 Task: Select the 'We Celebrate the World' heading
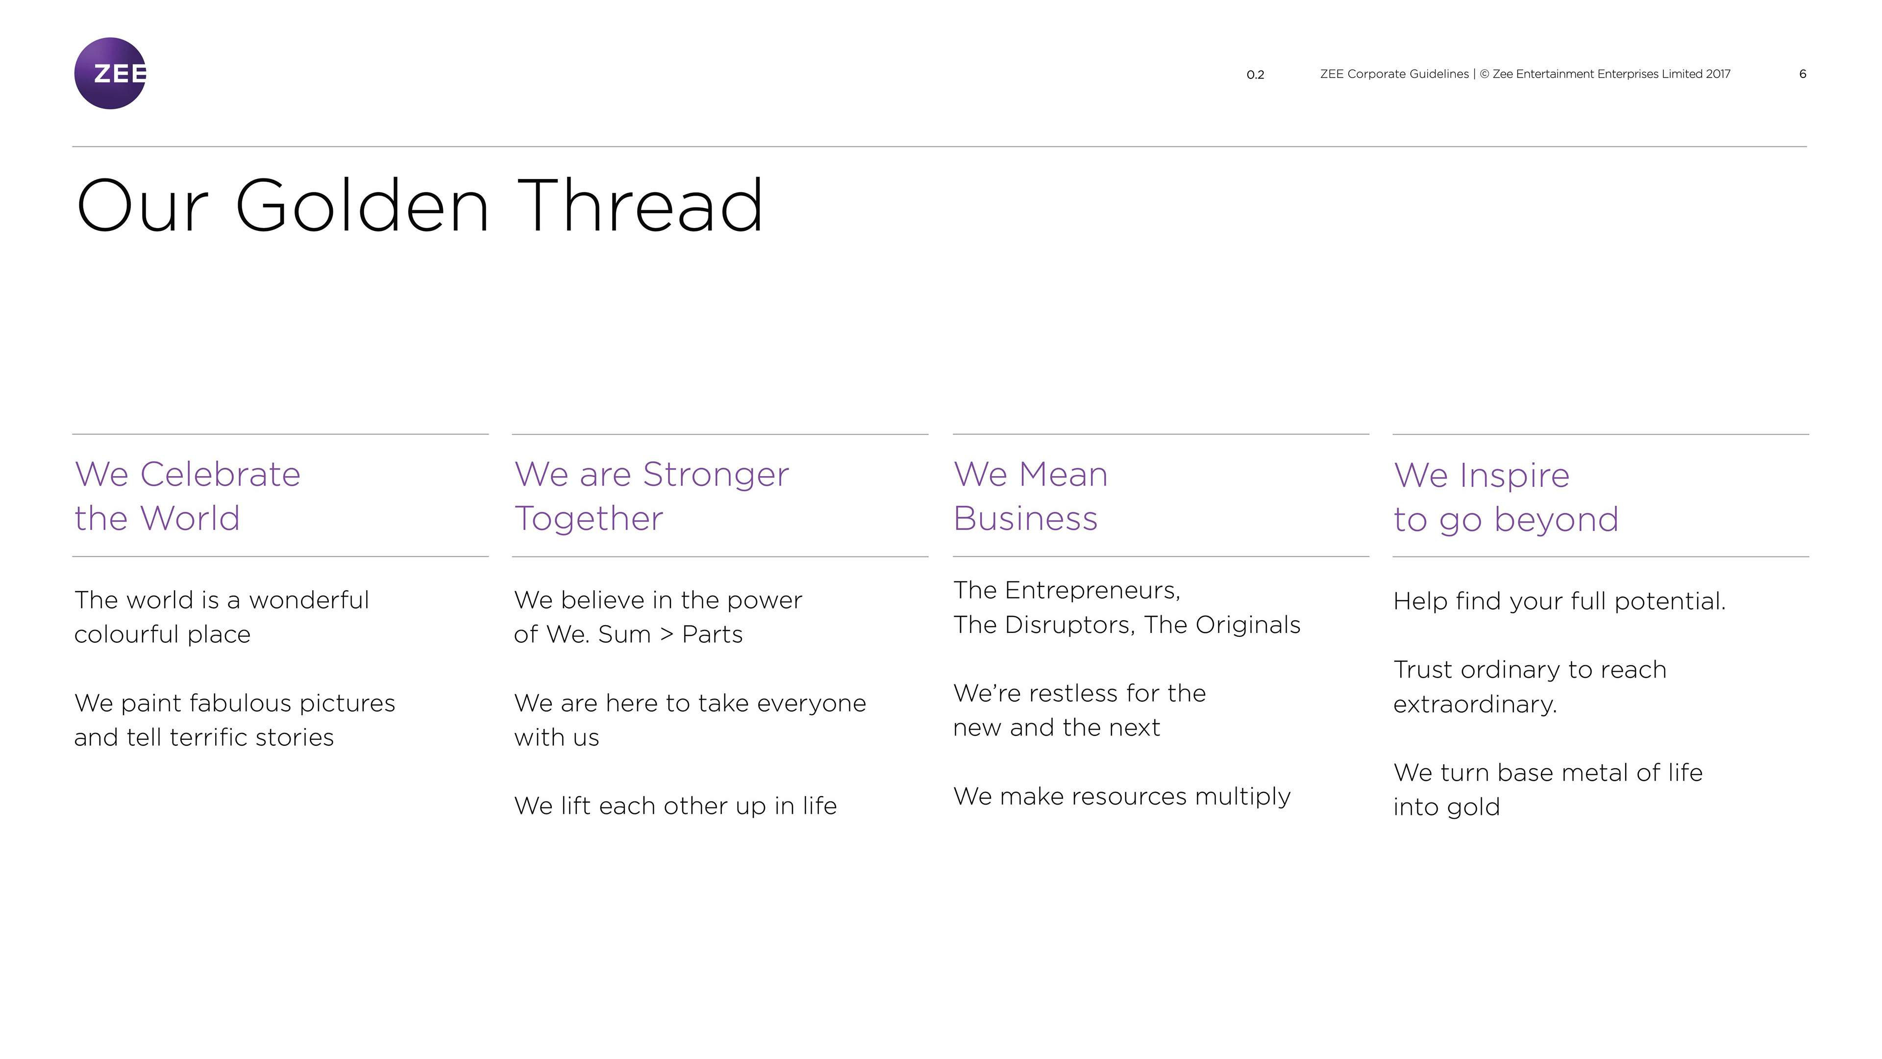(188, 496)
